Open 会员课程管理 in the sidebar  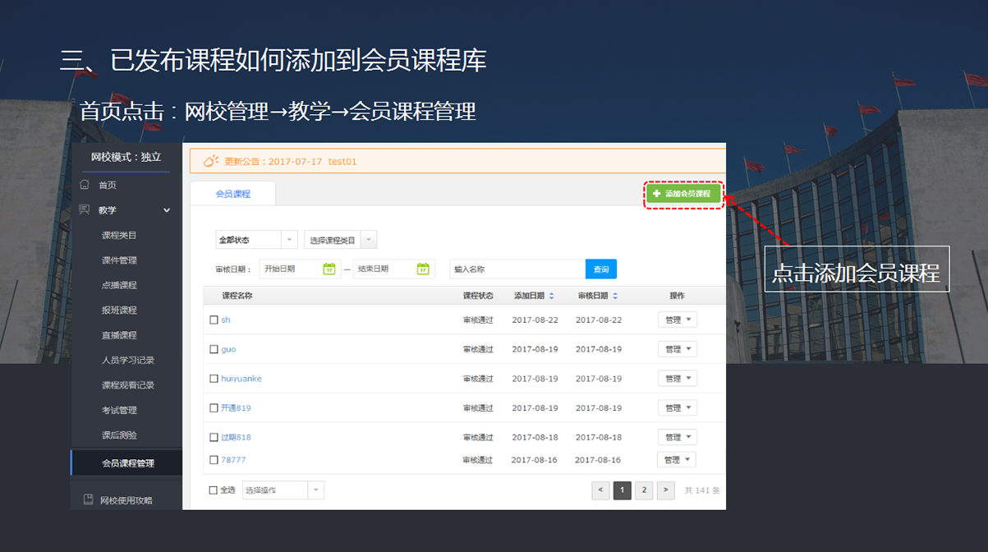[127, 463]
